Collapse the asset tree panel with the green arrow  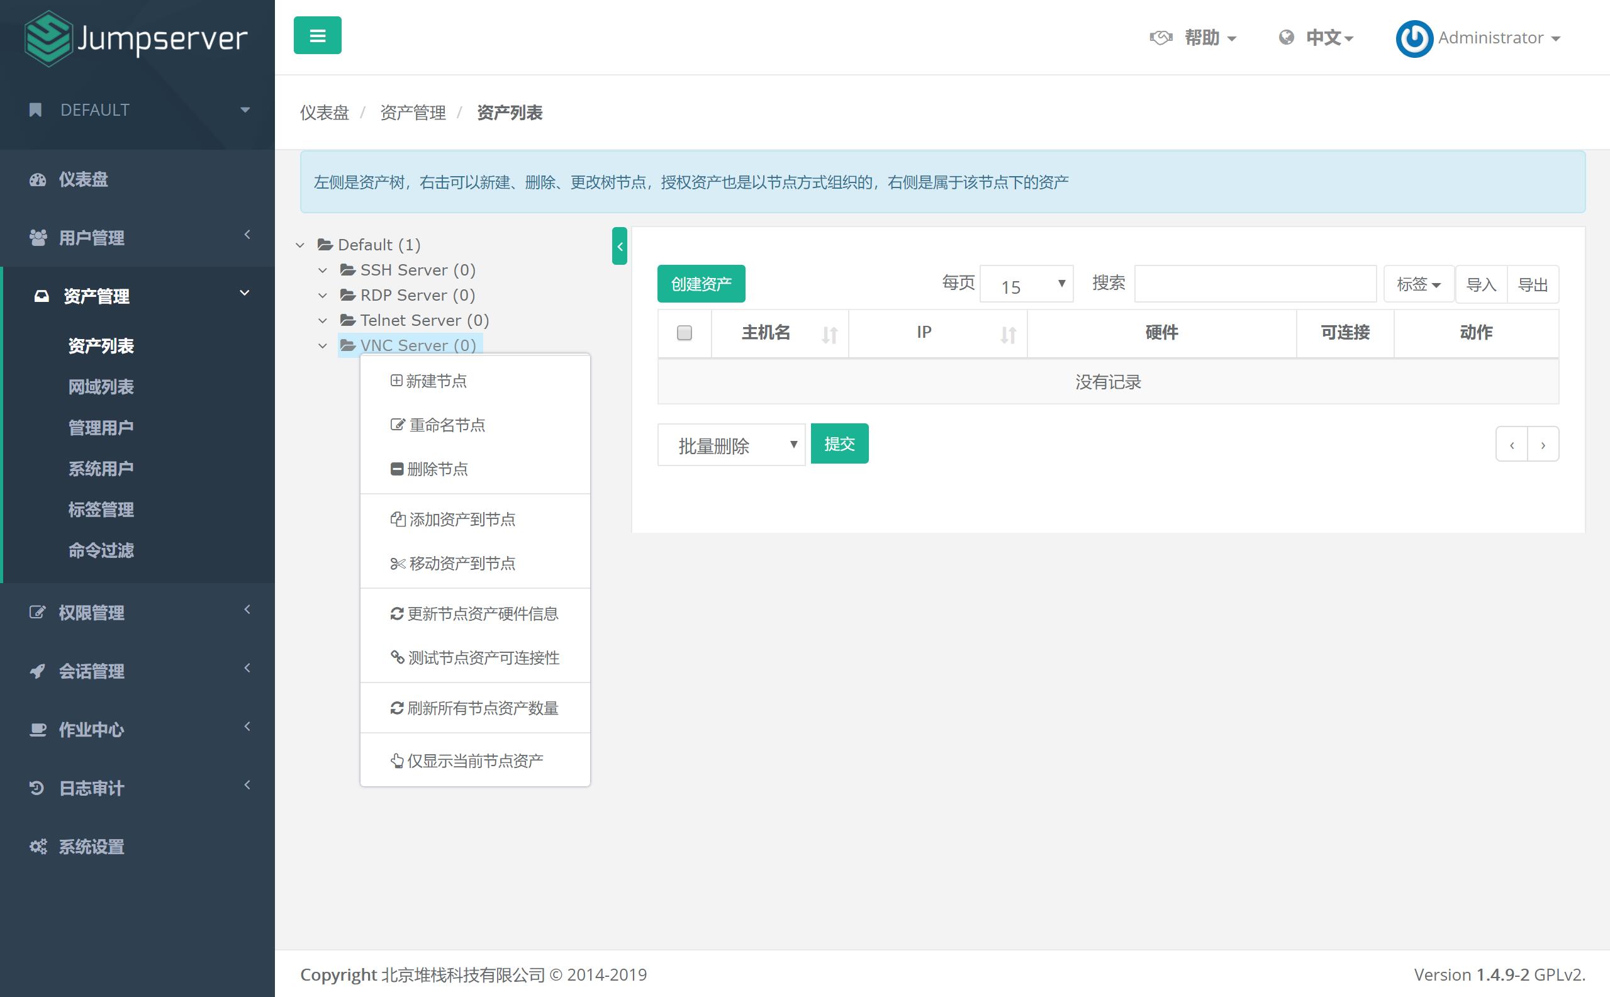tap(619, 246)
